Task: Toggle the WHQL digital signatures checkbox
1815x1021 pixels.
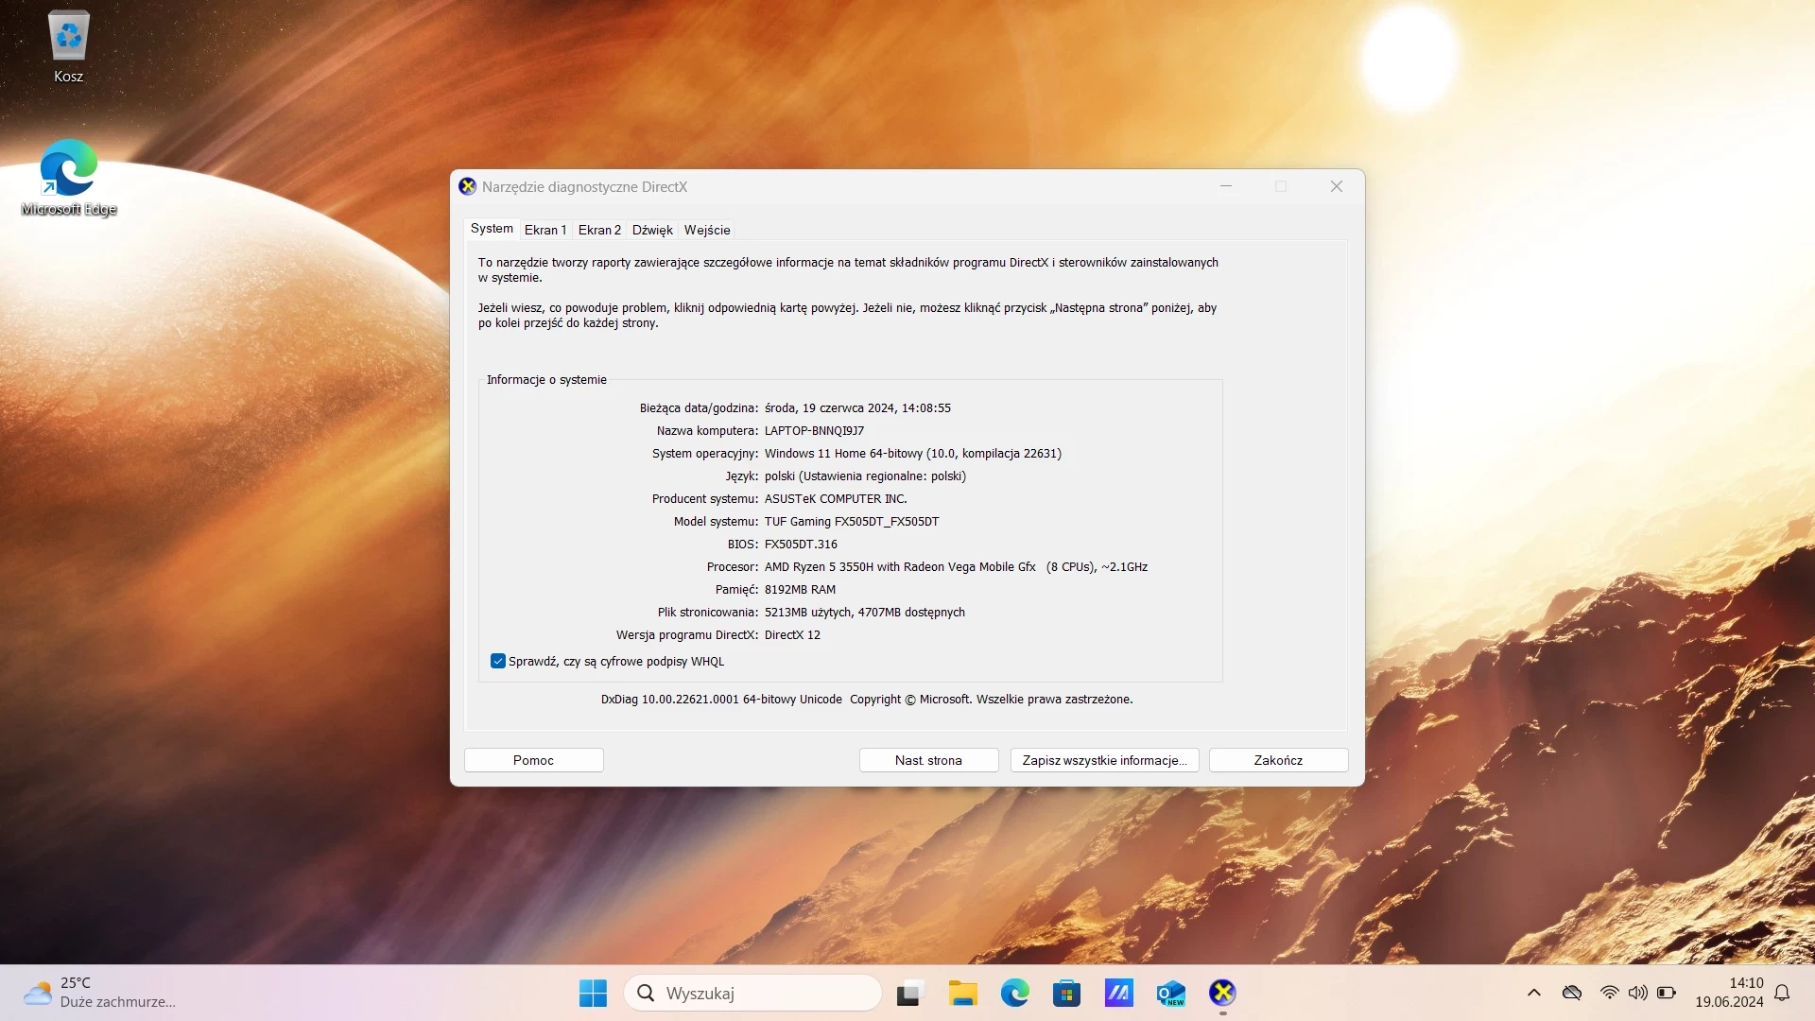Action: pyautogui.click(x=498, y=661)
